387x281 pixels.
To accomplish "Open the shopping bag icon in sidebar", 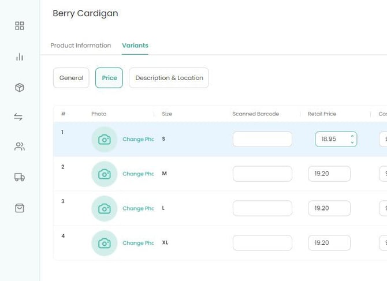I will (x=20, y=208).
